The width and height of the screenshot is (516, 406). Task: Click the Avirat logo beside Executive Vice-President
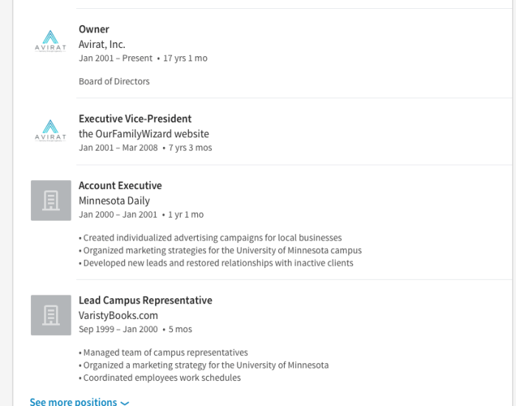point(50,130)
